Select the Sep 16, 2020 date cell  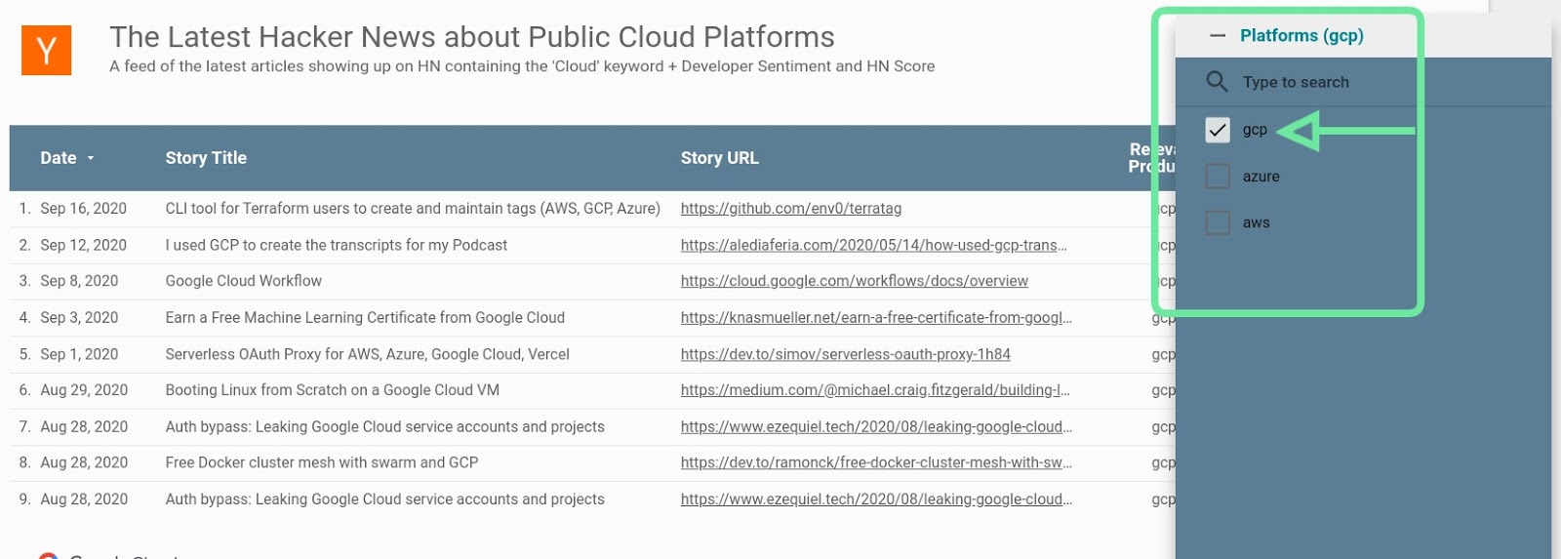[84, 209]
